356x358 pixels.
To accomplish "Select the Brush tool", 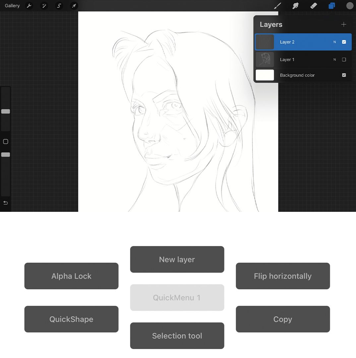I will click(x=277, y=6).
